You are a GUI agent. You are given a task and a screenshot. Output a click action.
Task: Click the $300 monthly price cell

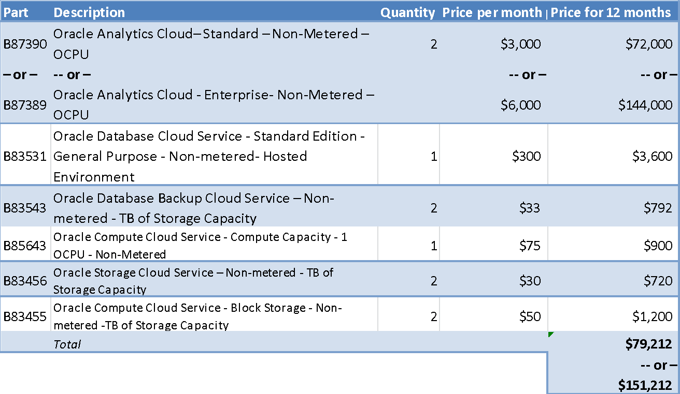527,156
